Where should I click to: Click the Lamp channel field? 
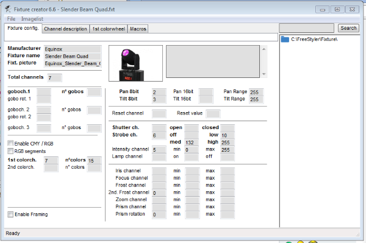tap(159, 157)
